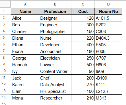Image resolution: width=126 pixels, height=105 pixels.
Task: Select column B header
Action: pos(55,4)
